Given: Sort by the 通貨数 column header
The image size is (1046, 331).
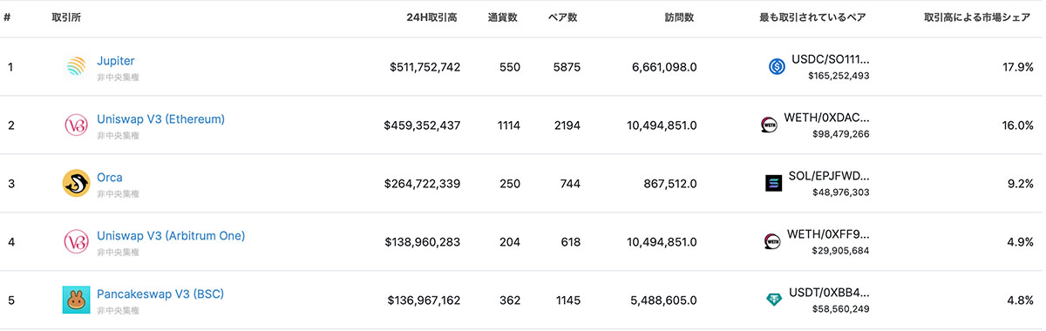Looking at the screenshot, I should point(502,17).
